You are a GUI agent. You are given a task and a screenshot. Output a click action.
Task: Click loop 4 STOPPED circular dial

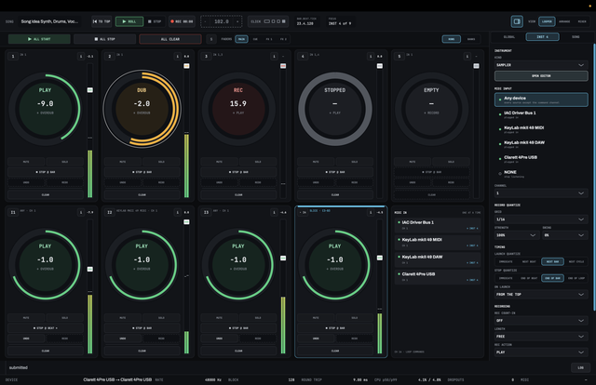point(335,109)
